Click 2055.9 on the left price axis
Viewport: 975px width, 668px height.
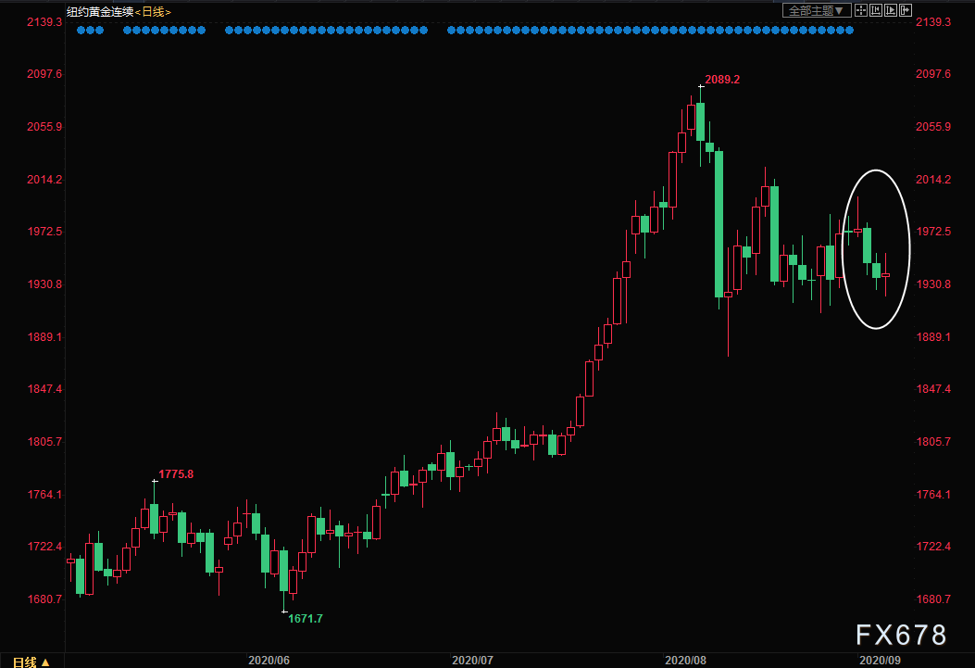(44, 127)
